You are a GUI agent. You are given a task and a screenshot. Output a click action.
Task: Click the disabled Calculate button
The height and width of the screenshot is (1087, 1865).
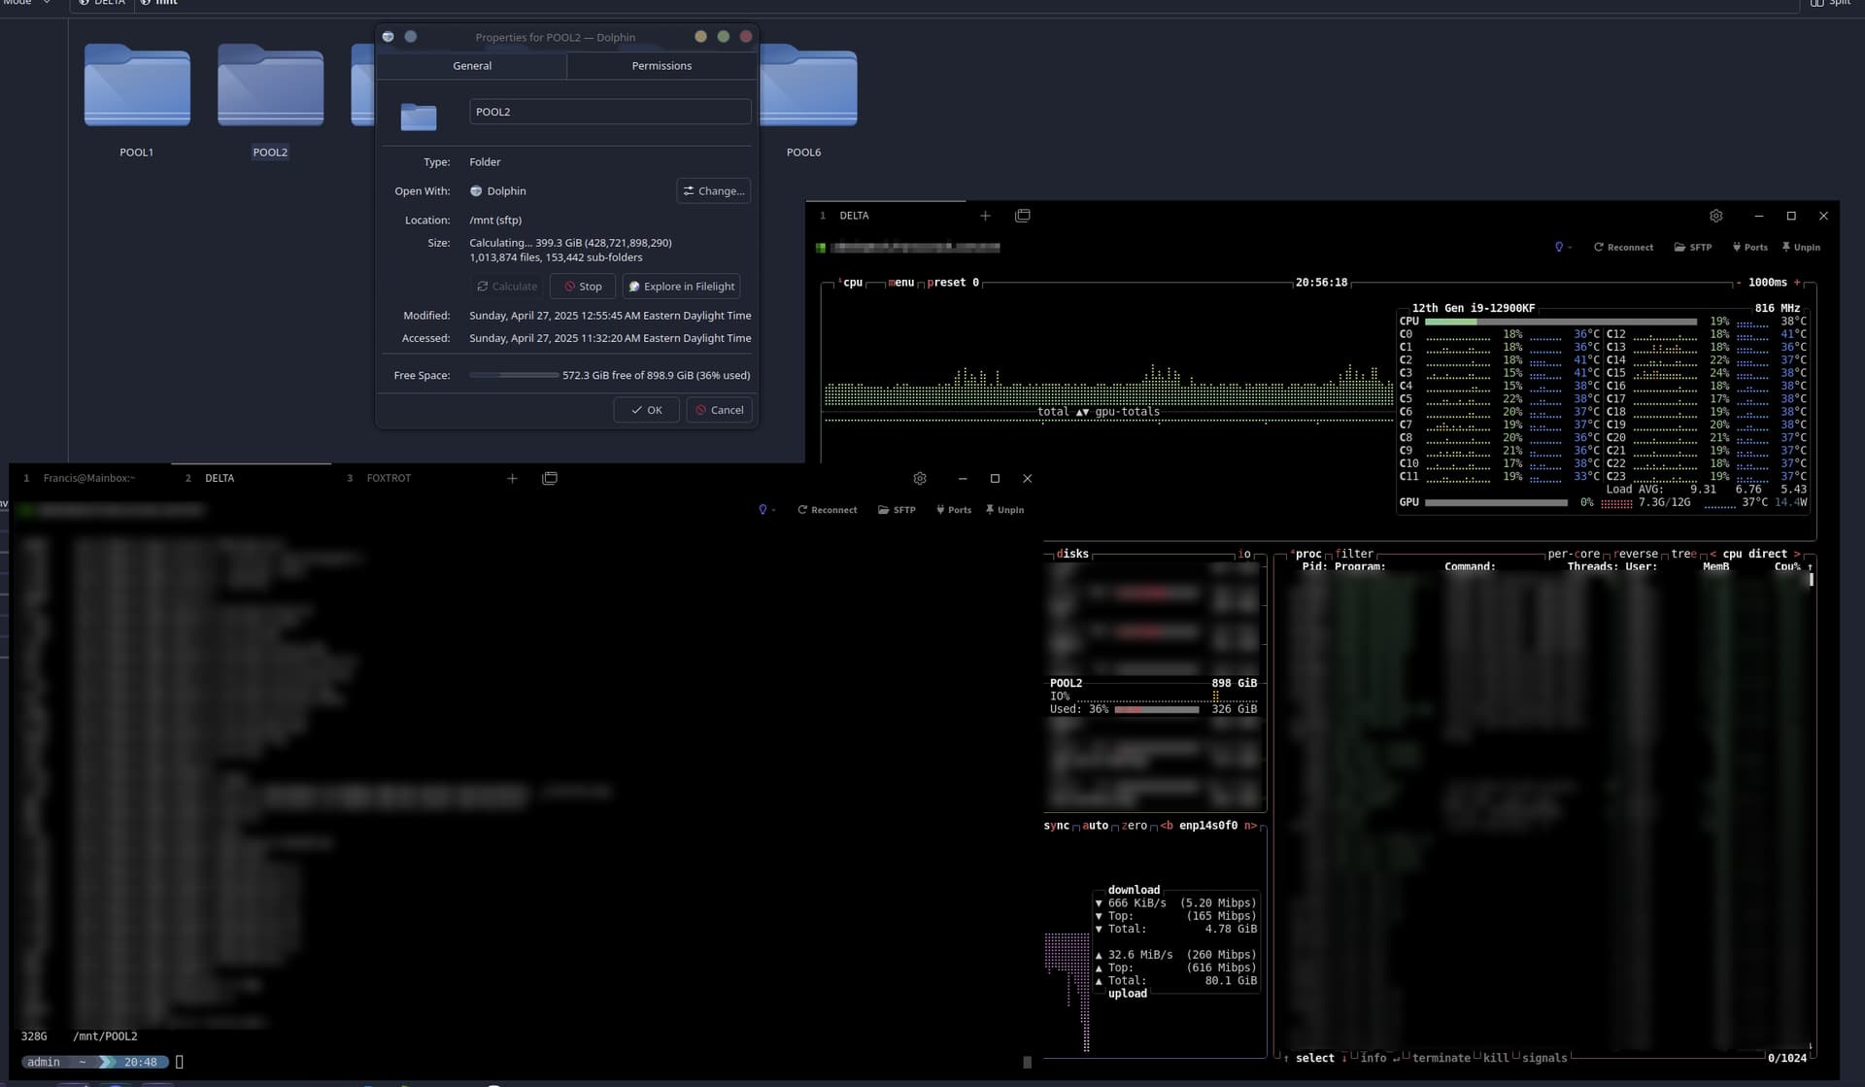(x=507, y=287)
